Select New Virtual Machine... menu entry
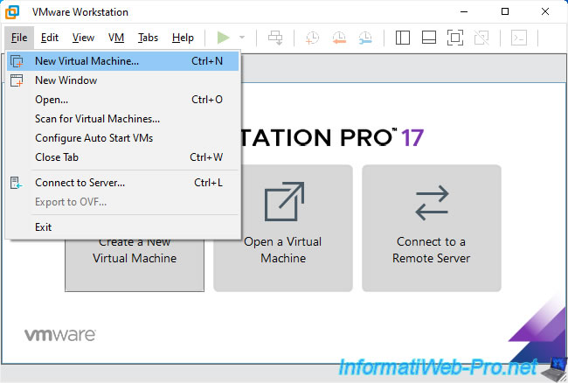 pos(123,61)
